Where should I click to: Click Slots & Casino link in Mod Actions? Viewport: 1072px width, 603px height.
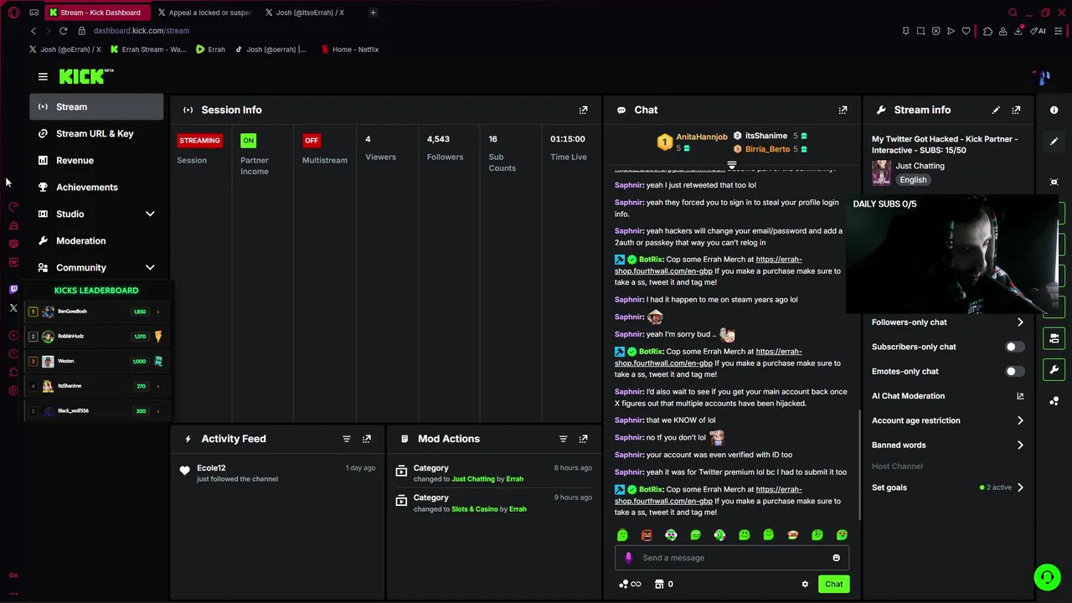tap(474, 509)
